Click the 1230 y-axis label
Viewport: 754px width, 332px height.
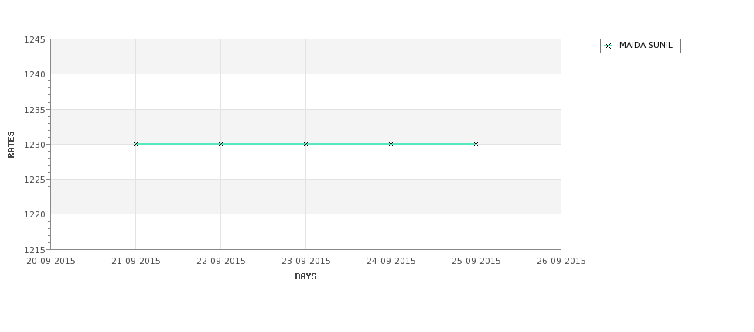(x=35, y=145)
